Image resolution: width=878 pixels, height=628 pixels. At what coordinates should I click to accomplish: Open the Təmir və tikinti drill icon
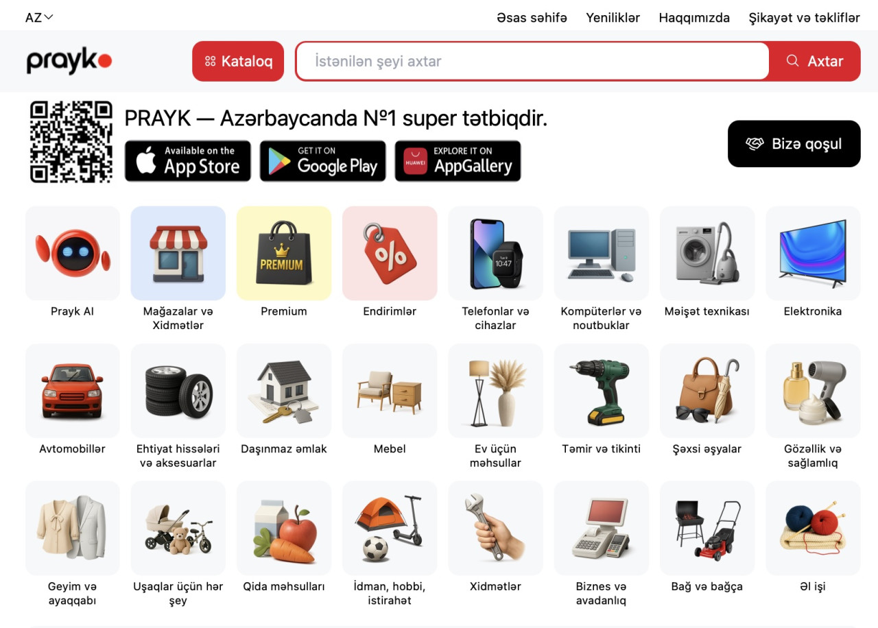601,391
